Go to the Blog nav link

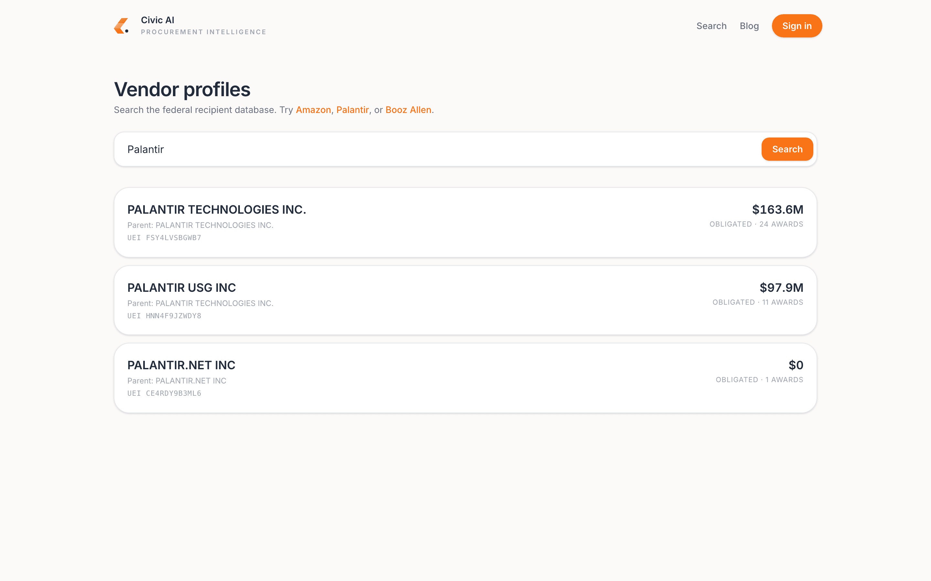[x=749, y=26]
